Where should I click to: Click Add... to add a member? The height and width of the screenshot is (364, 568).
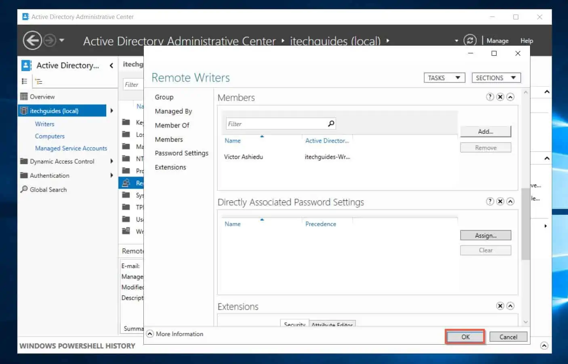[x=486, y=131]
